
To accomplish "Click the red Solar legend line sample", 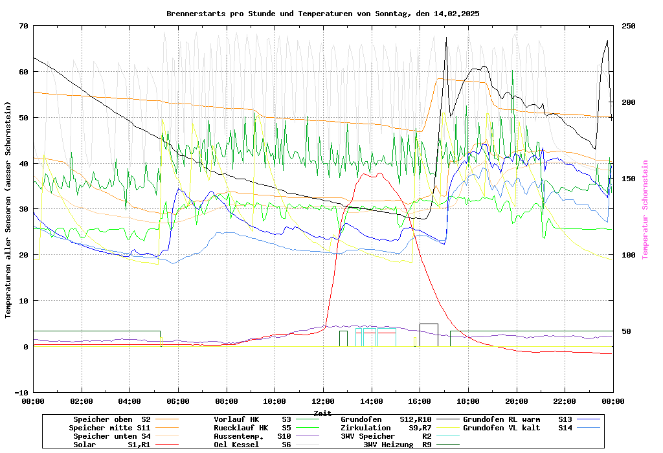I will point(170,445).
